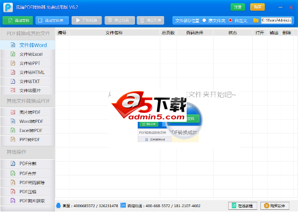Collapse the 其他操作 section header

(x=28, y=152)
